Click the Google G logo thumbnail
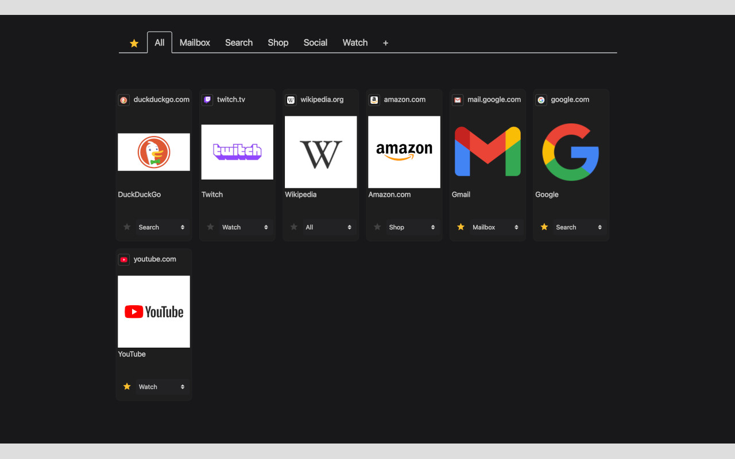 [x=571, y=152]
